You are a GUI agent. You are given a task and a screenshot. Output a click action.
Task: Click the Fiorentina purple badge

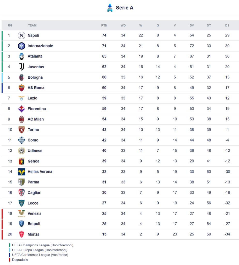click(x=21, y=109)
